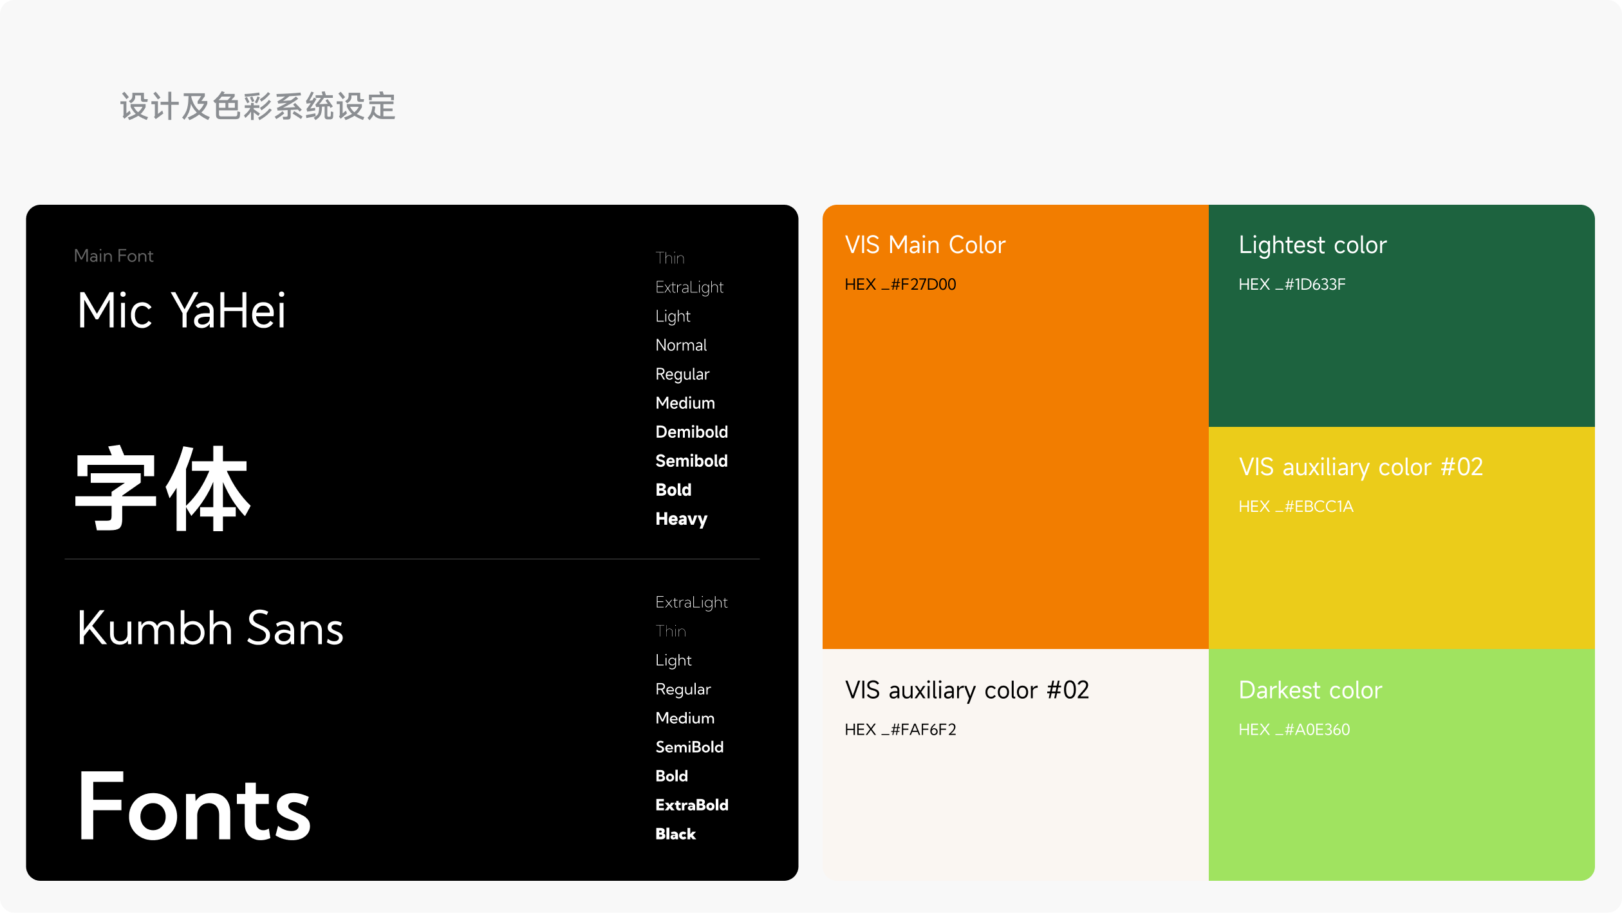Image resolution: width=1622 pixels, height=913 pixels.
Task: Click the Kumbh Sans font title
Action: [x=210, y=628]
